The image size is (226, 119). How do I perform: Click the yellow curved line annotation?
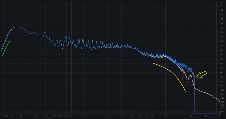(x=169, y=77)
